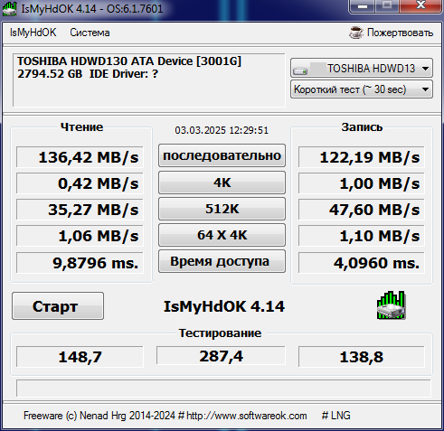This screenshot has width=444, height=431.
Task: Click Пожертвовать donate link
Action: click(400, 33)
